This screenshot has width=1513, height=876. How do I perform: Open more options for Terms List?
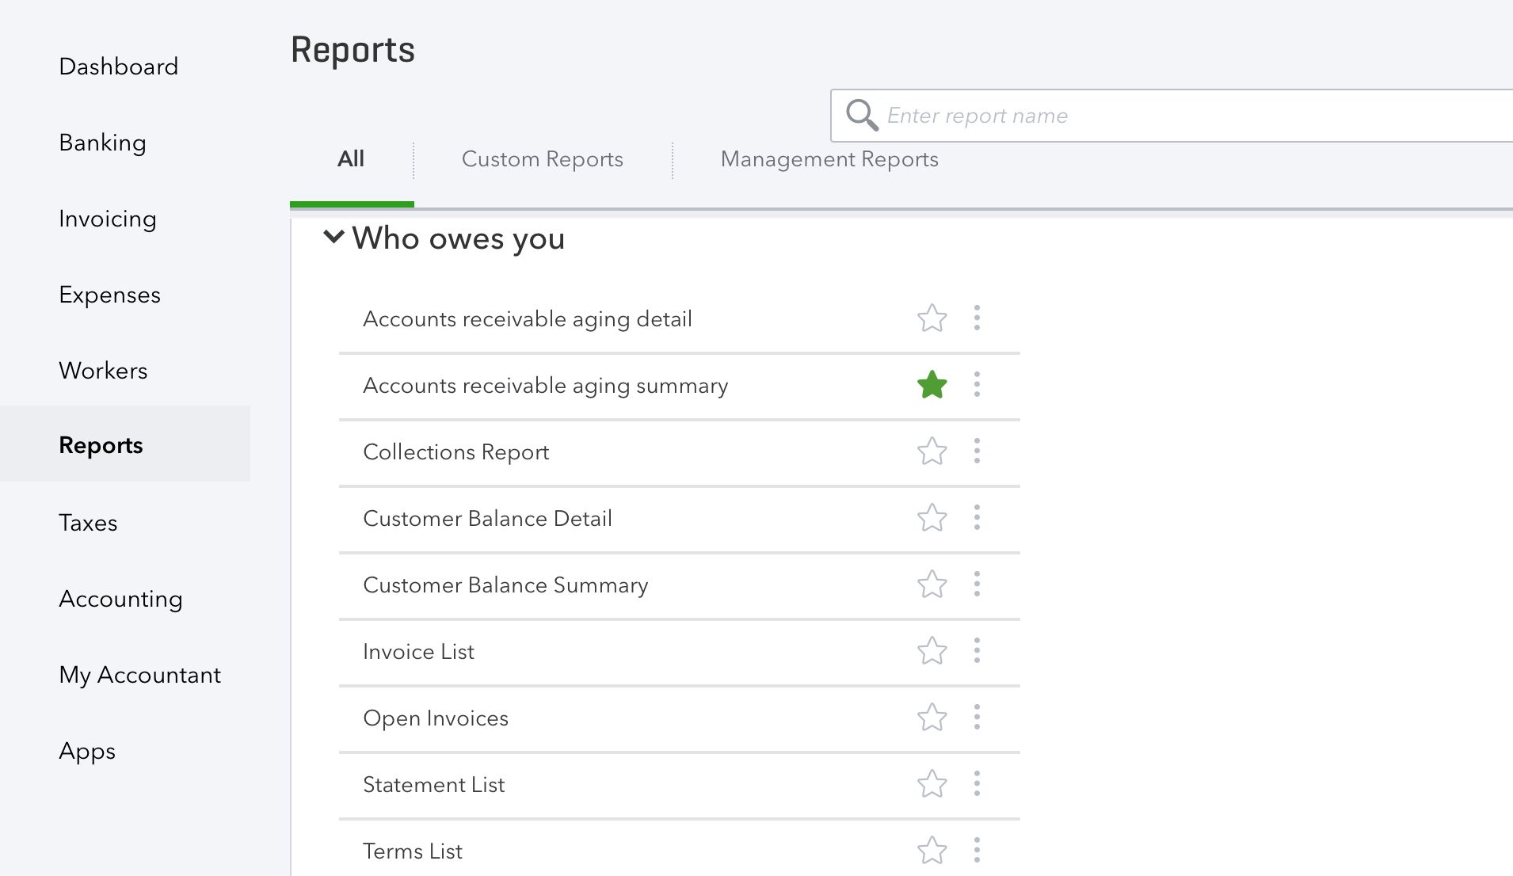pos(977,851)
